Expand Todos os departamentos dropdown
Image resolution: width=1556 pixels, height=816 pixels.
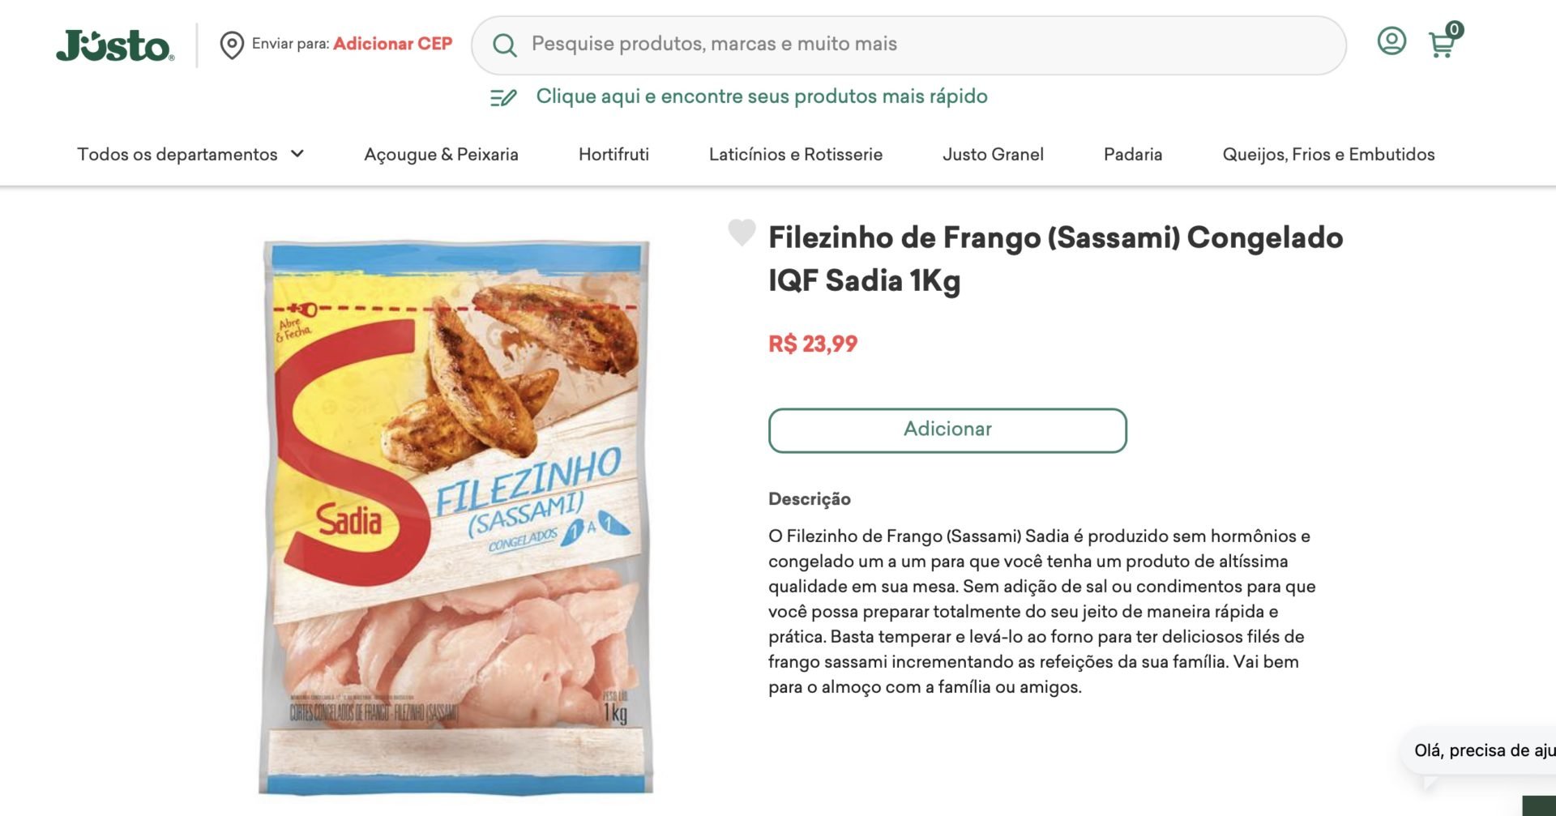coord(190,154)
